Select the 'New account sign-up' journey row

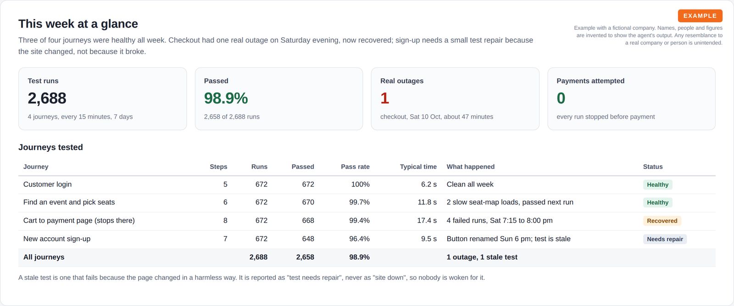367,239
